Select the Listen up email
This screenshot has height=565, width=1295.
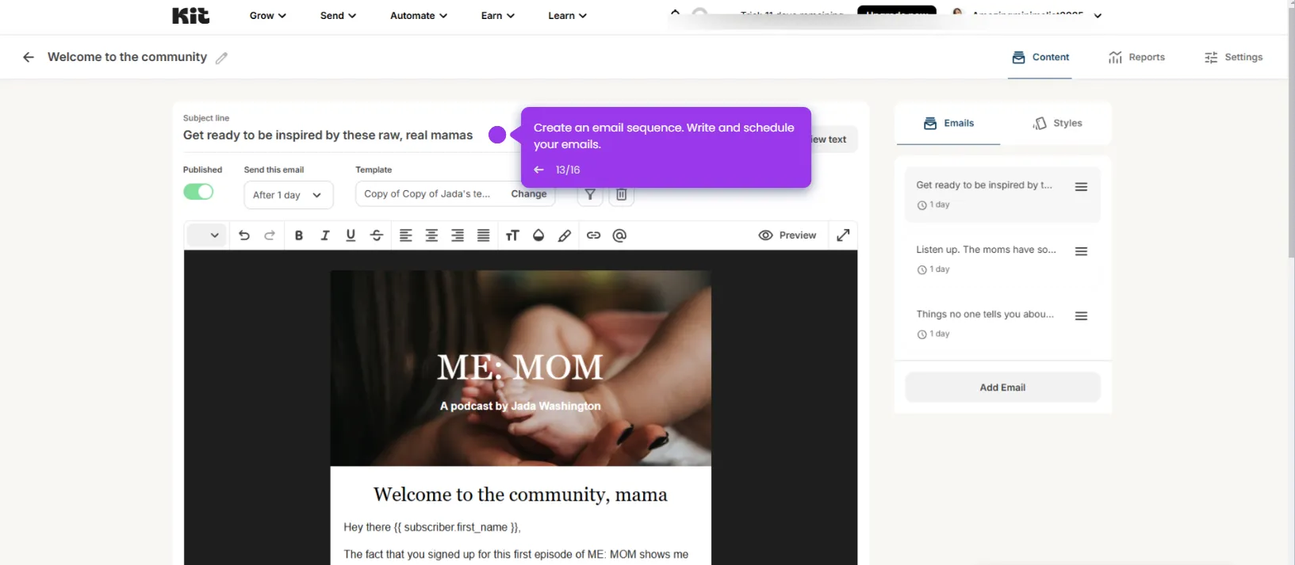pyautogui.click(x=1002, y=259)
